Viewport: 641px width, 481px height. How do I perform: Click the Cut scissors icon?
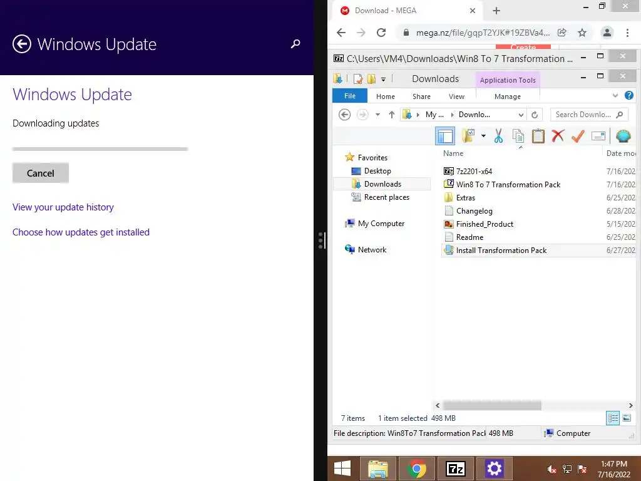coord(498,136)
